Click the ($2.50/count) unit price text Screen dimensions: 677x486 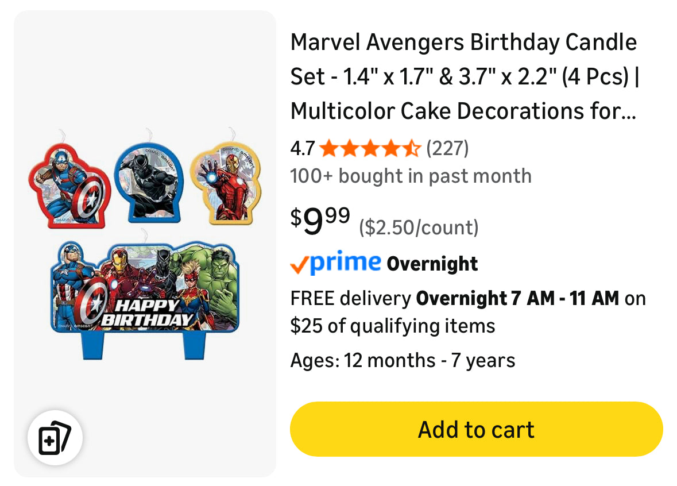pos(419,227)
